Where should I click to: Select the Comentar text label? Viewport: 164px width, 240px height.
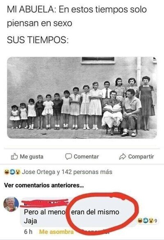[86, 157]
